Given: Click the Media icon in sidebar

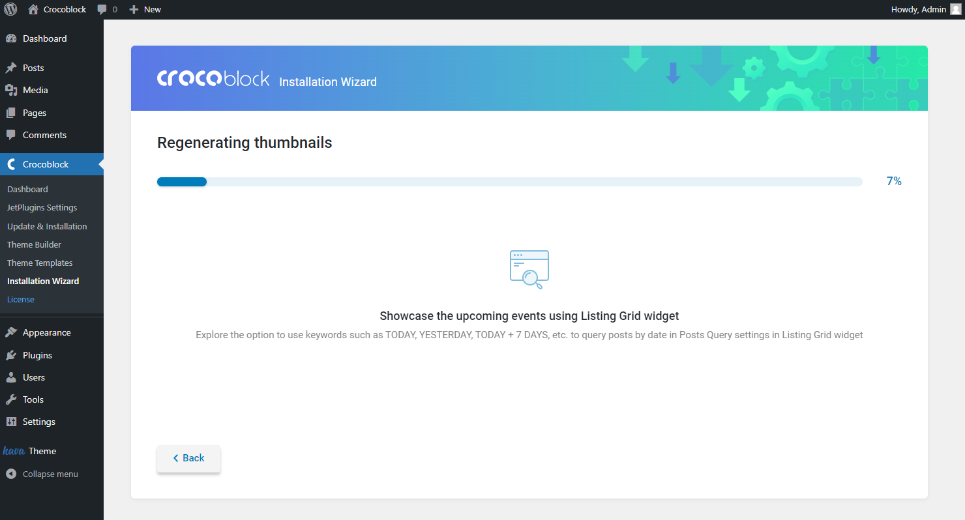Looking at the screenshot, I should coord(11,90).
